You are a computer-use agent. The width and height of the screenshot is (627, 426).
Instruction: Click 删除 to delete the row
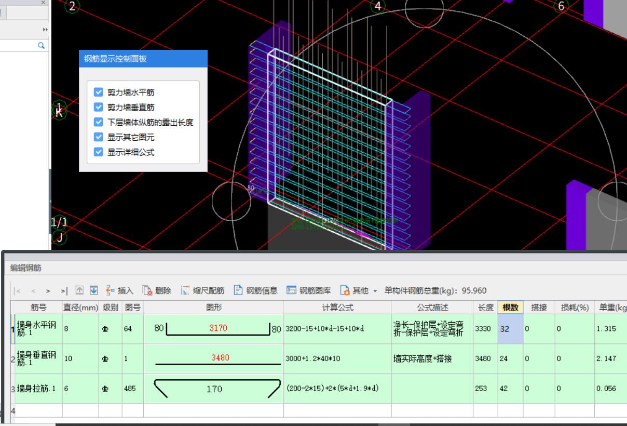[x=156, y=291]
